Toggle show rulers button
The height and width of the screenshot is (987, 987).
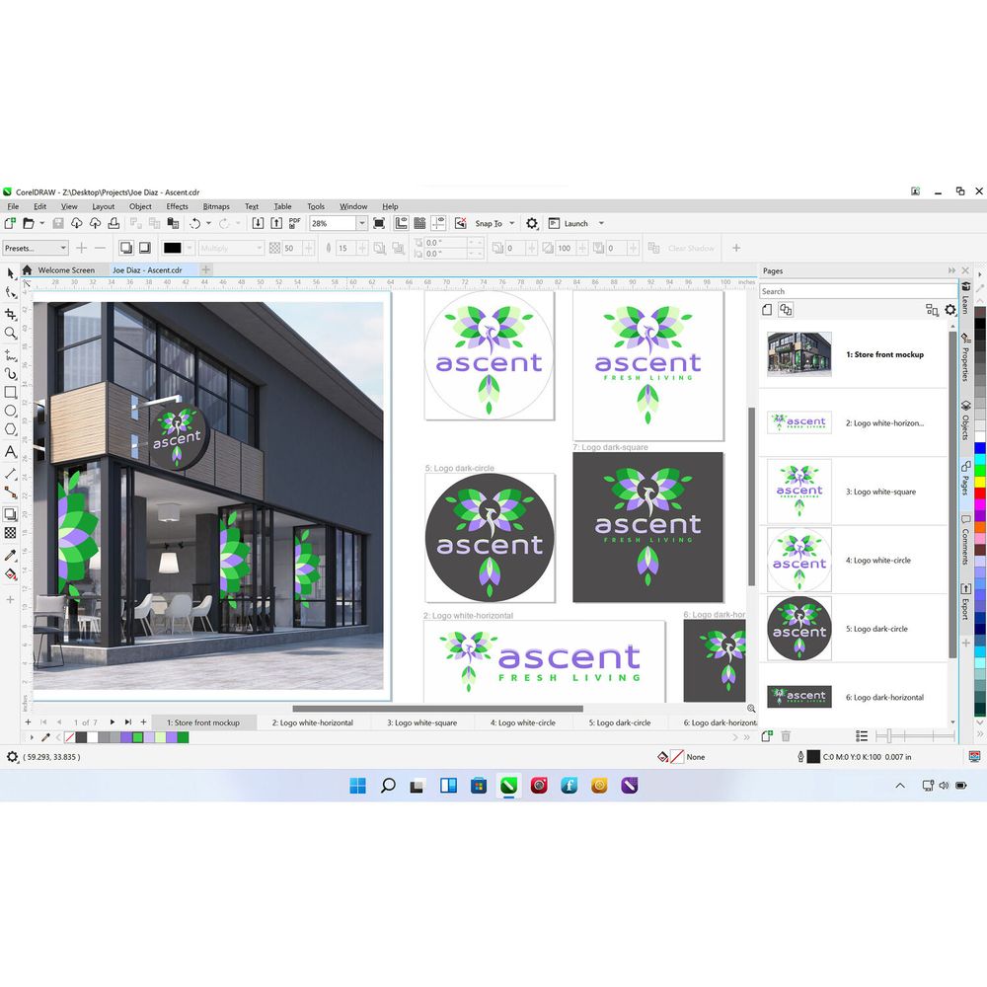coord(401,223)
